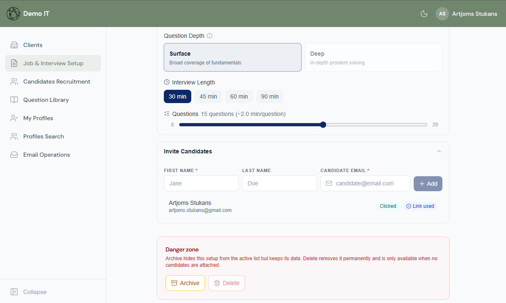The image size is (506, 303).
Task: Click the envelope icon in candidate email field
Action: [329, 183]
